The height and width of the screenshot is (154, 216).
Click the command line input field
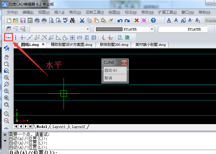(x=112, y=152)
